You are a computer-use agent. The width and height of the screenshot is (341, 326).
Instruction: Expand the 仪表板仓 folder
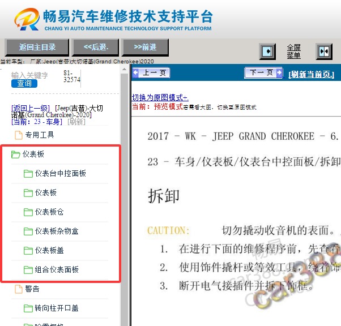pyautogui.click(x=49, y=212)
